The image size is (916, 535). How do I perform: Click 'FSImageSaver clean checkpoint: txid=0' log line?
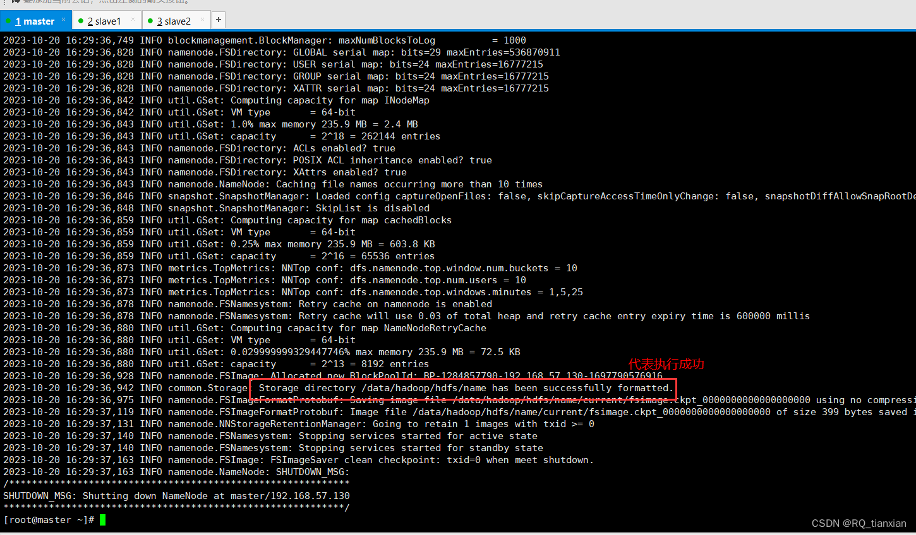point(299,460)
